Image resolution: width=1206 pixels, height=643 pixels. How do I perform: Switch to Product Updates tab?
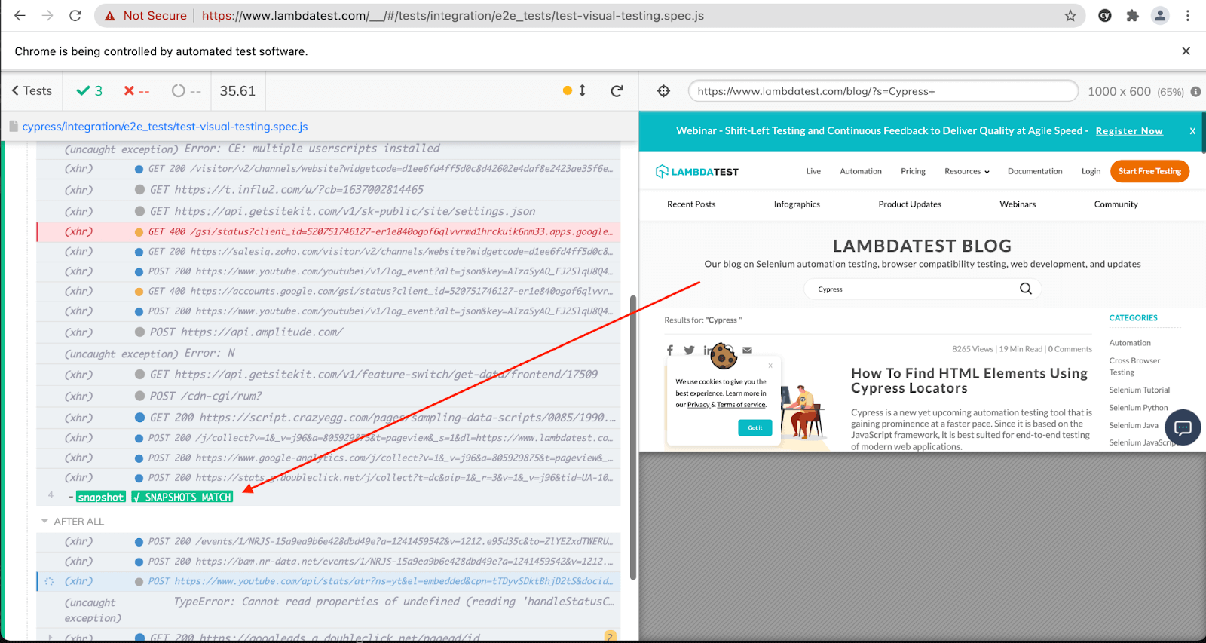pyautogui.click(x=910, y=204)
